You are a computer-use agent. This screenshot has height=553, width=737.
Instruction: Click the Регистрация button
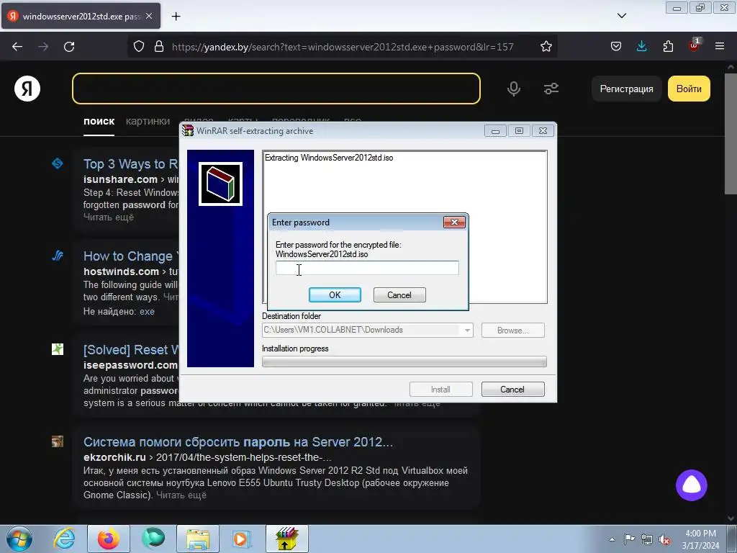[x=627, y=89]
